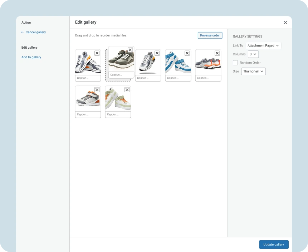Enable the Random Order checkbox
Screen dimensions: 308x252
[235, 63]
